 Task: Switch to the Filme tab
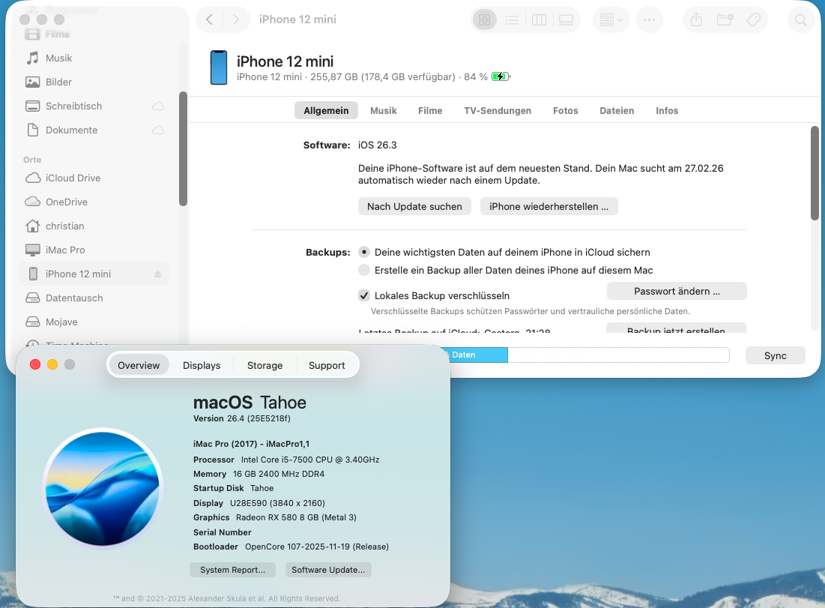click(x=430, y=110)
